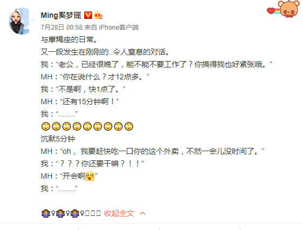Click the middle eye-roll emoji
This screenshot has width=303, height=230.
coord(87,126)
